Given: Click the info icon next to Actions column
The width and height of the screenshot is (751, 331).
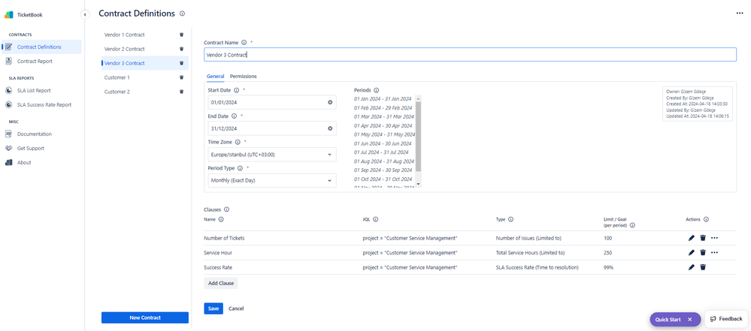Looking at the screenshot, I should pyautogui.click(x=706, y=220).
